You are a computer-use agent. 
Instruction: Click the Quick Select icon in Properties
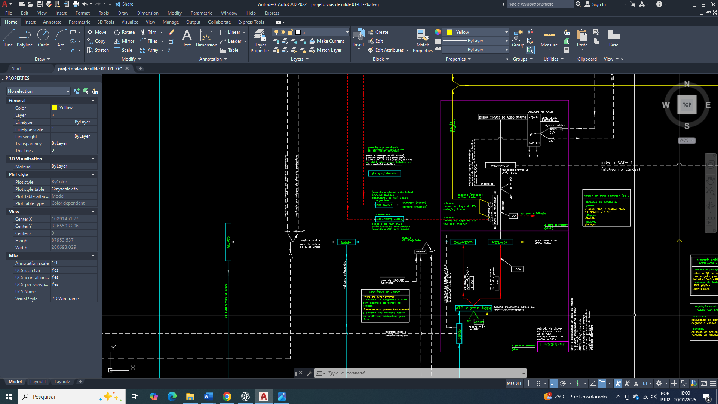(95, 91)
